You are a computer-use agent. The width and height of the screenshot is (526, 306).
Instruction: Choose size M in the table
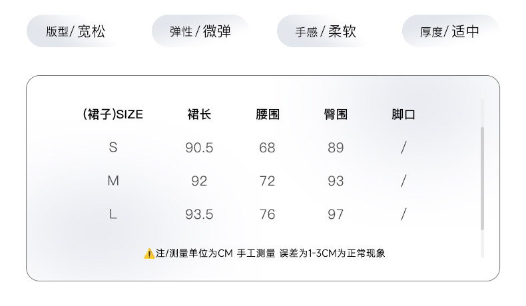[113, 181]
